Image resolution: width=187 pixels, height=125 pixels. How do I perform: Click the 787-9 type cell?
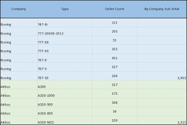[43, 69]
